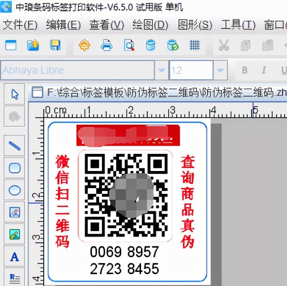Select the Line drawing tool
287x286 pixels.
point(14,145)
